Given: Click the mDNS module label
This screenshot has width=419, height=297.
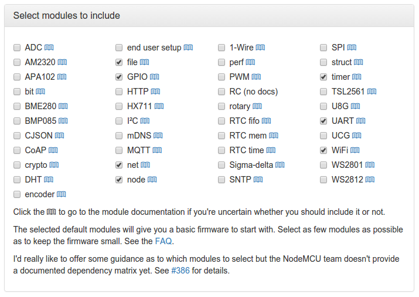Looking at the screenshot, I should click(139, 136).
